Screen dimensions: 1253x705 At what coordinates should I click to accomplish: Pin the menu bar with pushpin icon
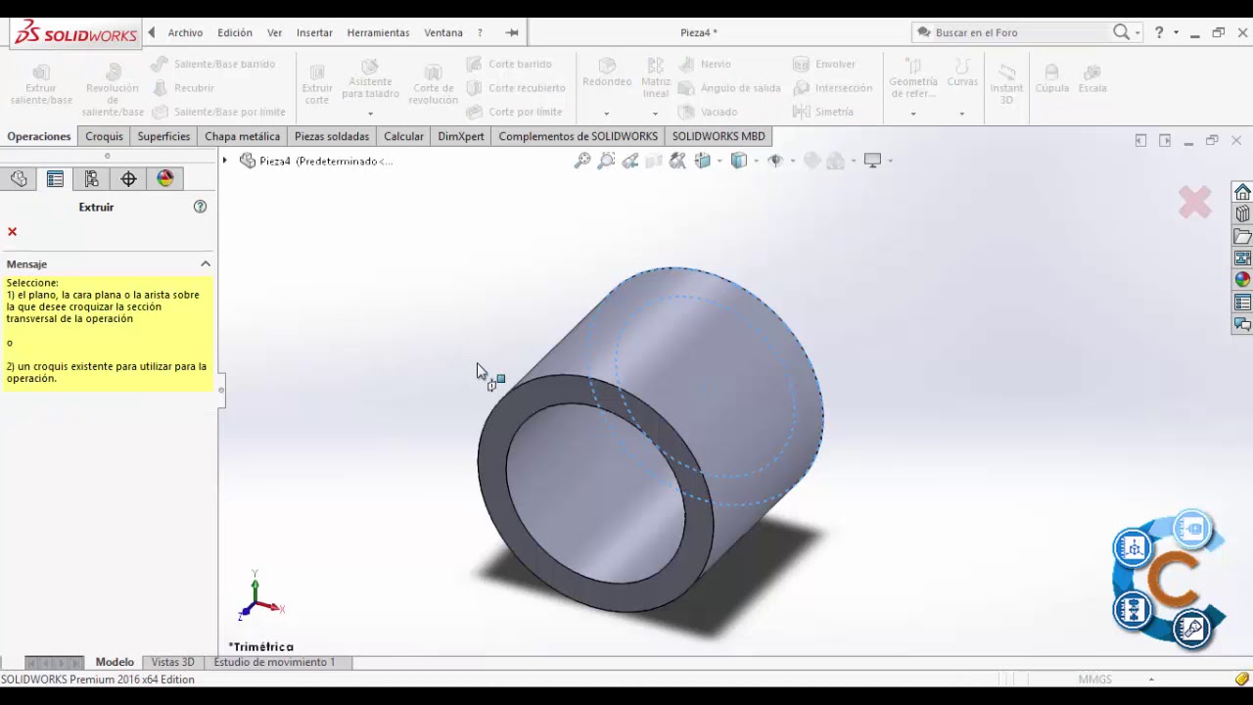coord(512,32)
